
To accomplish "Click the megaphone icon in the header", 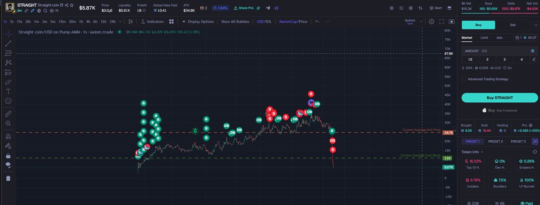I will (x=276, y=8).
